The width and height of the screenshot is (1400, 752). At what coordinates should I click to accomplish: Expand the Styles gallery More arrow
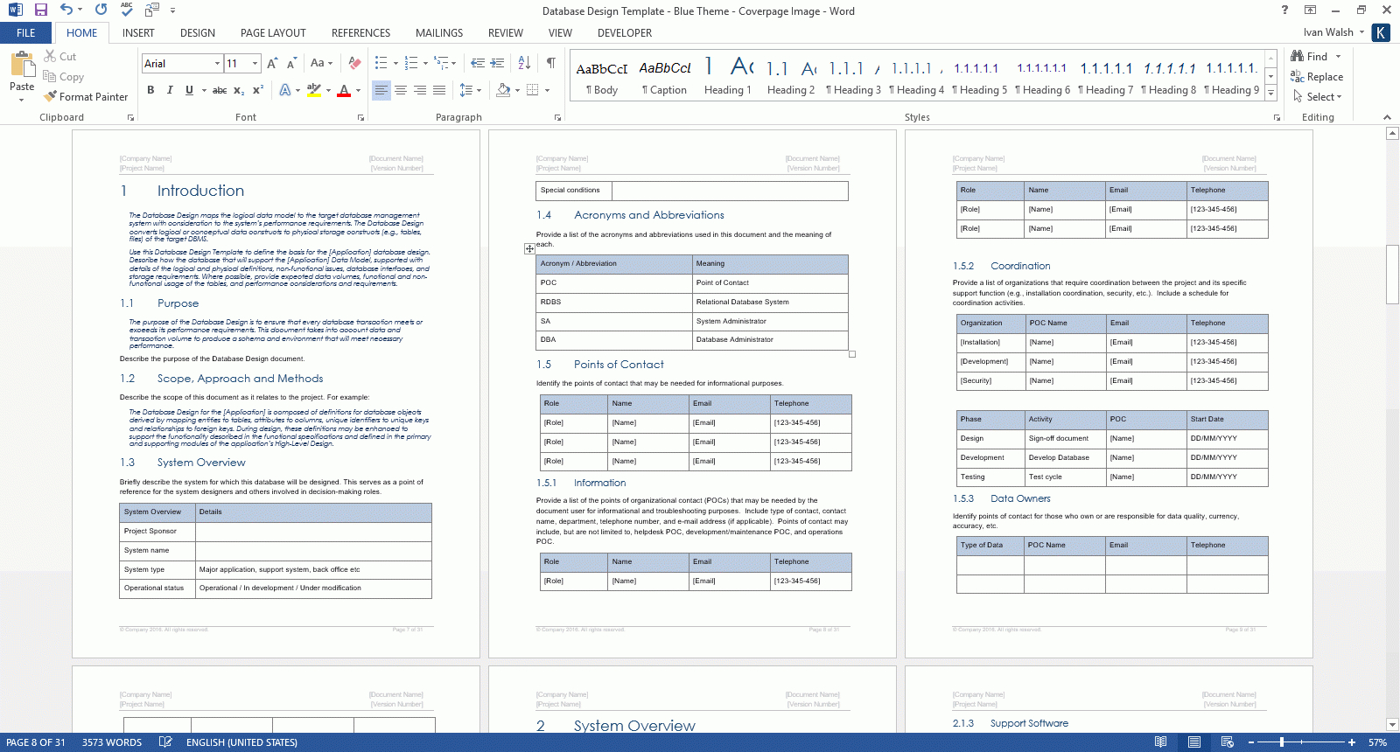[1270, 94]
